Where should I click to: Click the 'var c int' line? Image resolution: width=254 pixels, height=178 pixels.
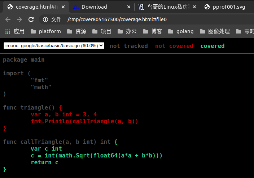(x=46, y=149)
